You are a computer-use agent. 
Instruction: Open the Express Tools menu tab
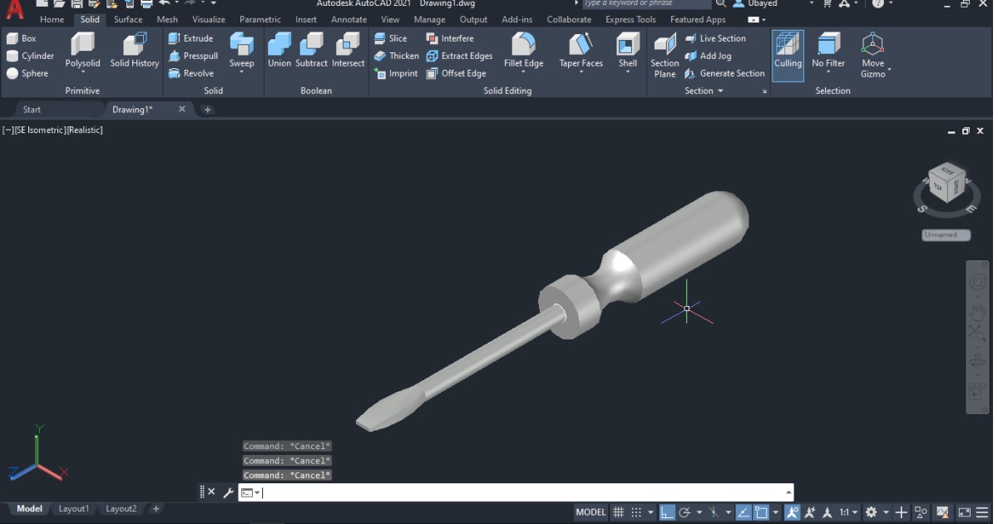(x=630, y=19)
